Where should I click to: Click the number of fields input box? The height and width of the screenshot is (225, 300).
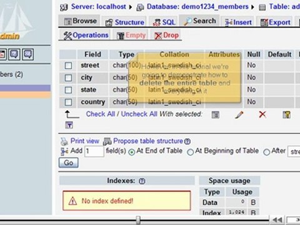94,151
